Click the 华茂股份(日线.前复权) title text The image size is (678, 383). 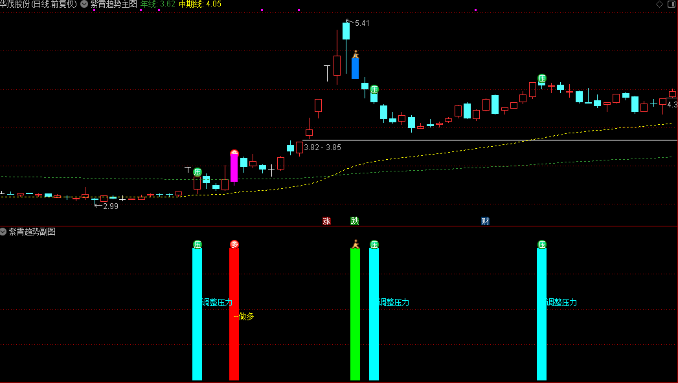click(38, 4)
